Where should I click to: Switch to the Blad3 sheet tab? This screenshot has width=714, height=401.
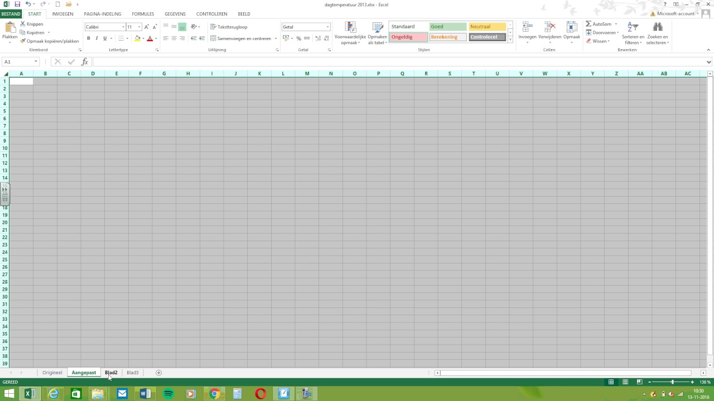tap(132, 373)
